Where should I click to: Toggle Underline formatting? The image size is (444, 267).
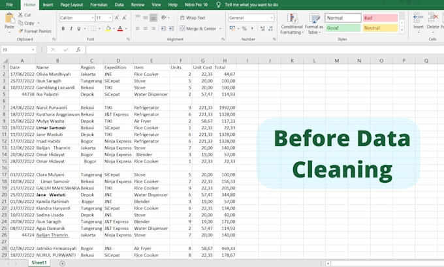(79, 29)
